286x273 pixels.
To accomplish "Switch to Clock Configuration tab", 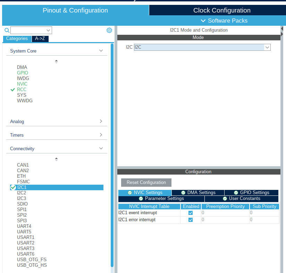I will 222,10.
